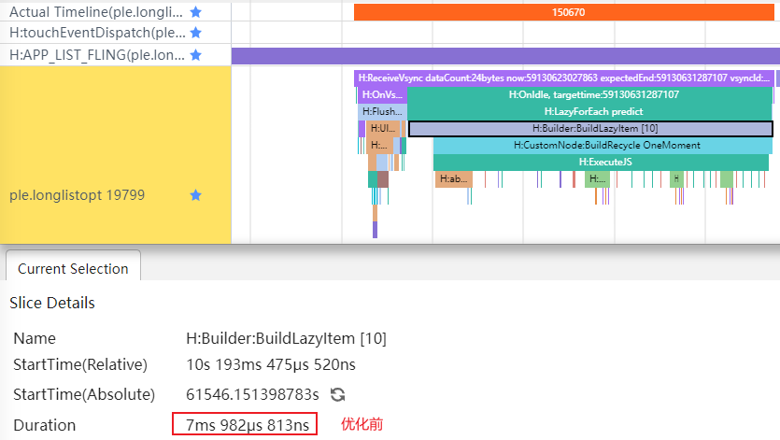This screenshot has width=780, height=440.
Task: Click the star on H:APP_LIST_FLING row
Action: tap(195, 55)
